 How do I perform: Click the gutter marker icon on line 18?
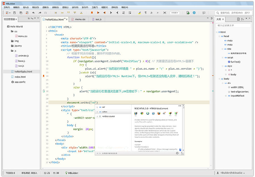pyautogui.click(x=44, y=91)
